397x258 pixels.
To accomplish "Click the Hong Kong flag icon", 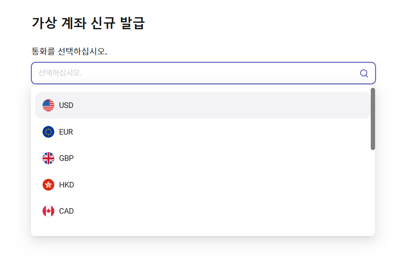I will click(48, 185).
